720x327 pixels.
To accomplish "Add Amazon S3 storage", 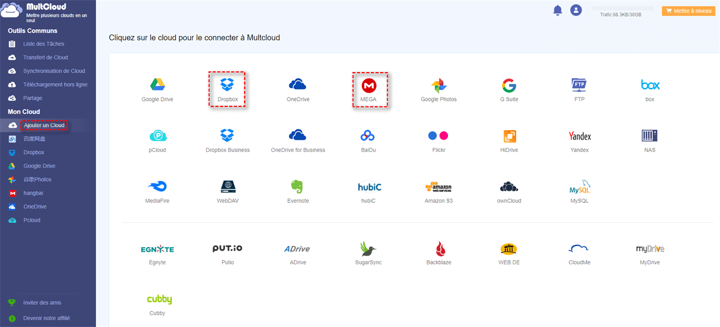I will (x=439, y=187).
